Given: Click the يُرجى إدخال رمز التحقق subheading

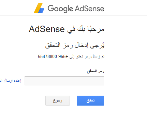Looking at the screenshot, I should pos(75,45).
